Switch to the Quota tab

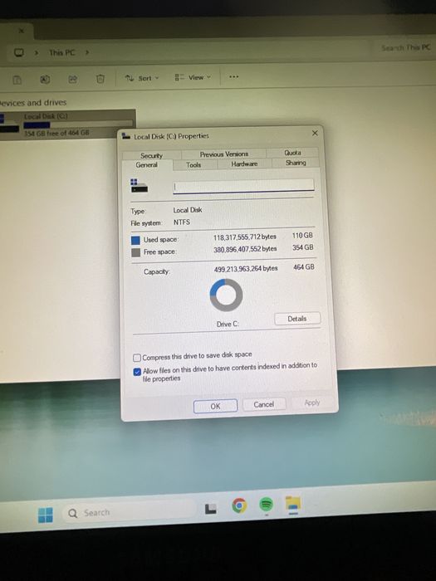click(x=292, y=152)
